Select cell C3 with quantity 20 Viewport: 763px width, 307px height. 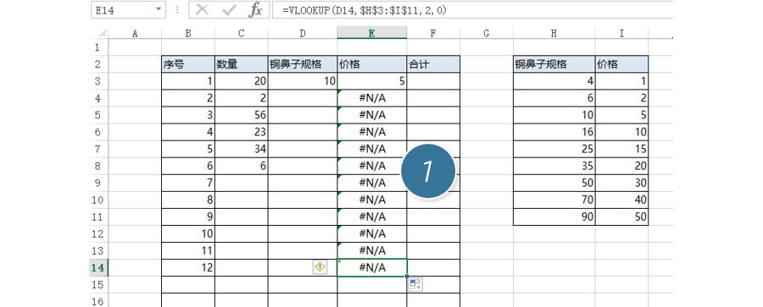click(242, 81)
